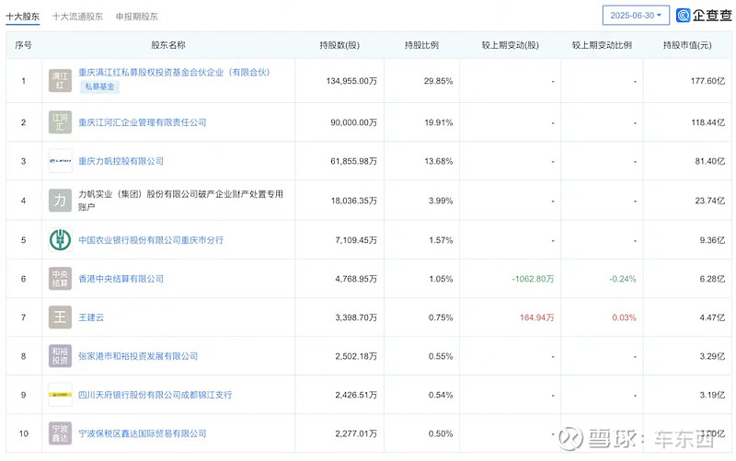The image size is (736, 461).
Task: Click the 王 avatar icon for 王建云
Action: click(x=60, y=317)
